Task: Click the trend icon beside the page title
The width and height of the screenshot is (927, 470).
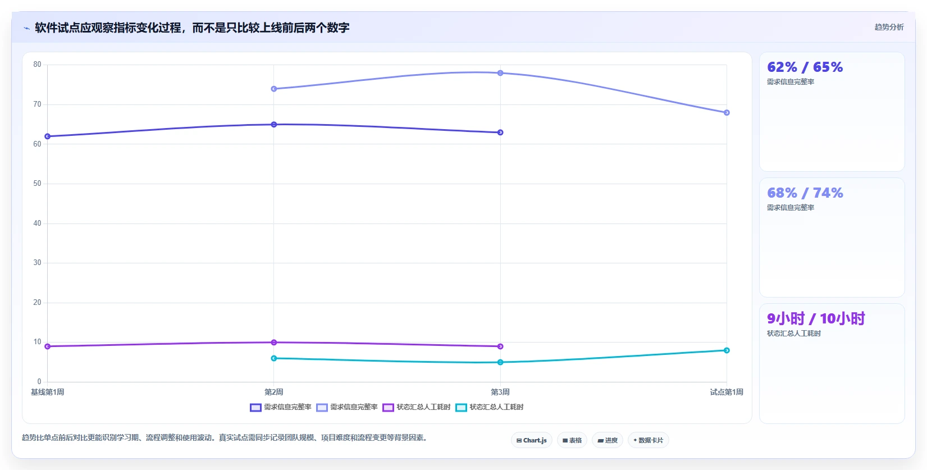Action: [26, 28]
